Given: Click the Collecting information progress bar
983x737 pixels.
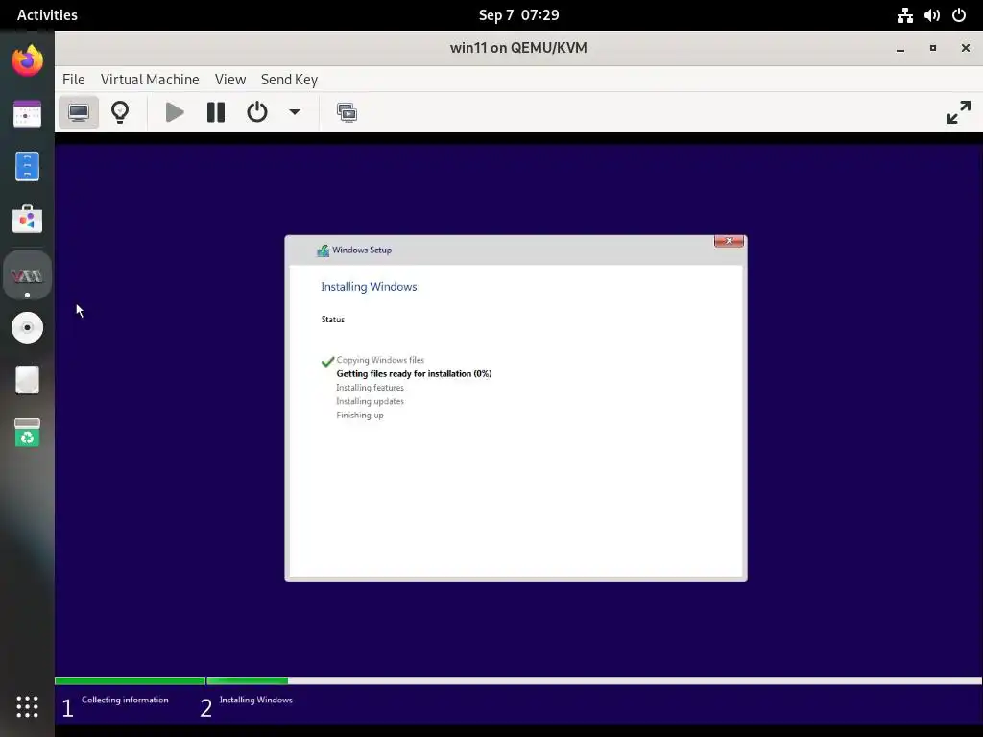Looking at the screenshot, I should 130,680.
